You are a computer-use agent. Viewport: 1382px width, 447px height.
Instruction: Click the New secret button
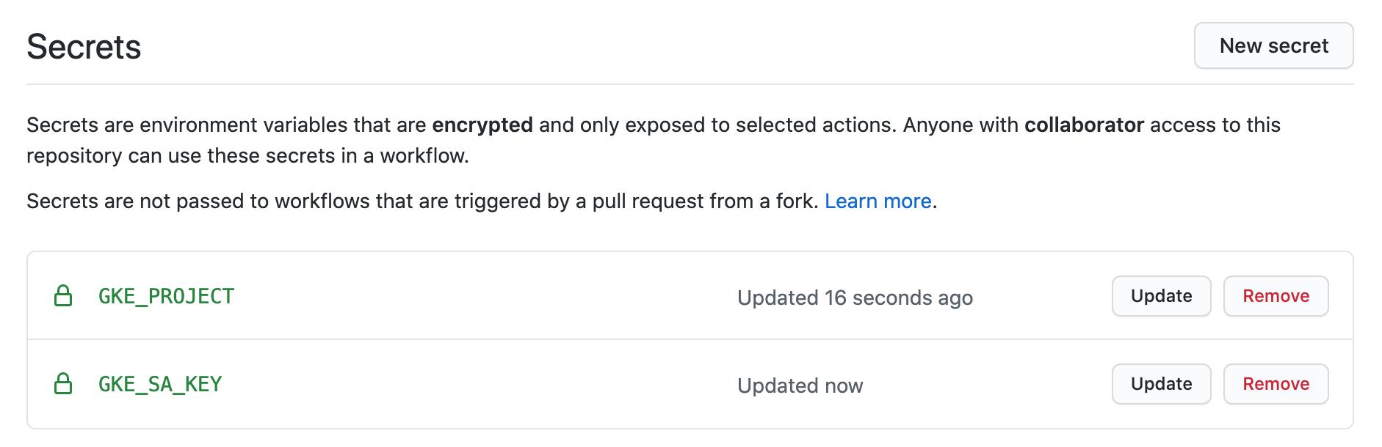coord(1273,45)
